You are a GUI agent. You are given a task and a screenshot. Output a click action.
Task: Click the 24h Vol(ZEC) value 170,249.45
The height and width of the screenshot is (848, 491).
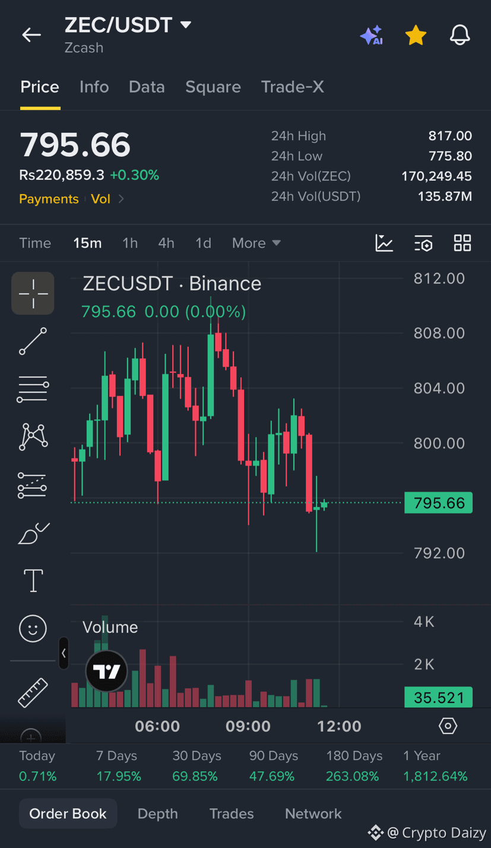coord(437,176)
